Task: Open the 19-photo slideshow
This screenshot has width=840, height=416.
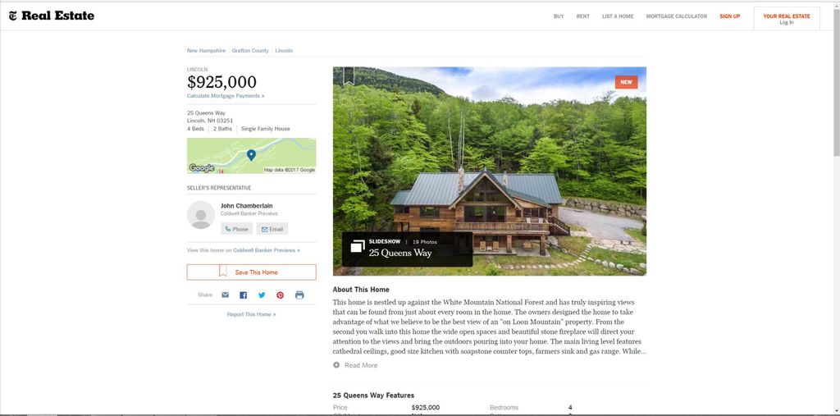Action: pos(406,248)
